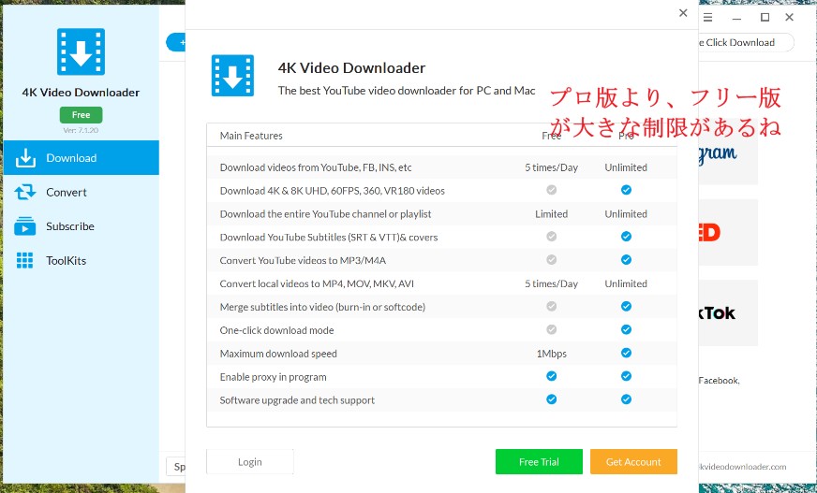The image size is (817, 493).
Task: Click Pro checkmark for Maximum download speed
Action: point(626,353)
